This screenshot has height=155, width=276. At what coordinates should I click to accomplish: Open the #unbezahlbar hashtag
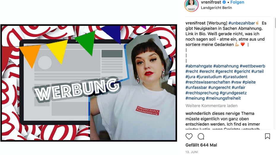pos(242,23)
